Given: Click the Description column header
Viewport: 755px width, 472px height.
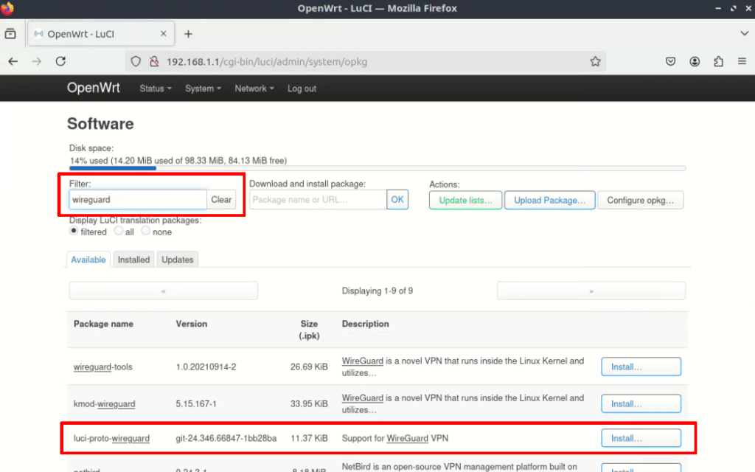Looking at the screenshot, I should pyautogui.click(x=366, y=324).
